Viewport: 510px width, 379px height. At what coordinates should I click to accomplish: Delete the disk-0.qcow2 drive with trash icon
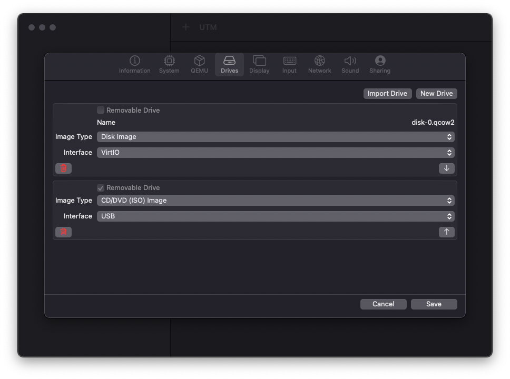click(63, 168)
